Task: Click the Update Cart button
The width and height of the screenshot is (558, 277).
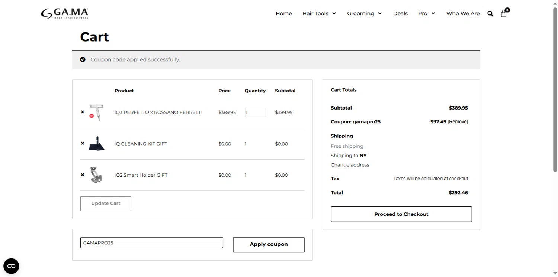Action: 106,203
